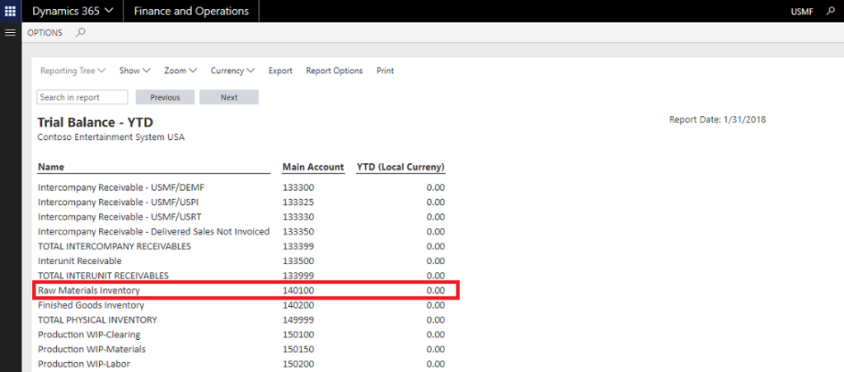The width and height of the screenshot is (844, 372).
Task: Expand the Currency dropdown
Action: (232, 71)
